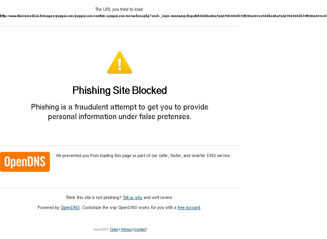Click the "Phishing Site Blocked" heading
Viewport: 327px width, 239px height.
tap(119, 91)
